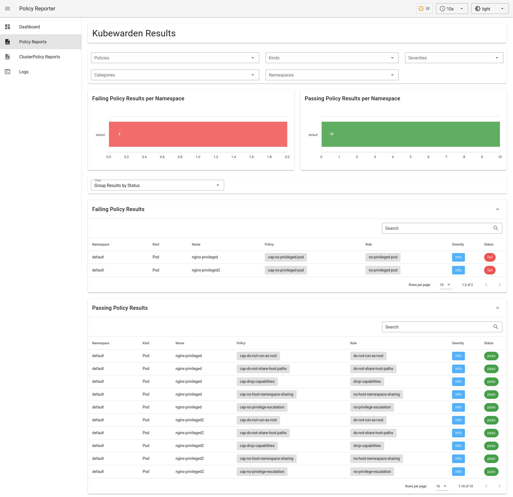This screenshot has width=513, height=497.
Task: Click search magnifier in Failing Policy Results
Action: (496, 228)
